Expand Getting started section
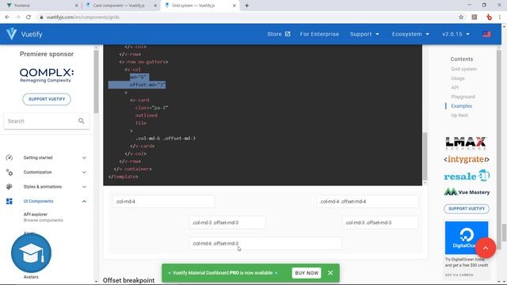The width and height of the screenshot is (507, 285). (x=47, y=158)
